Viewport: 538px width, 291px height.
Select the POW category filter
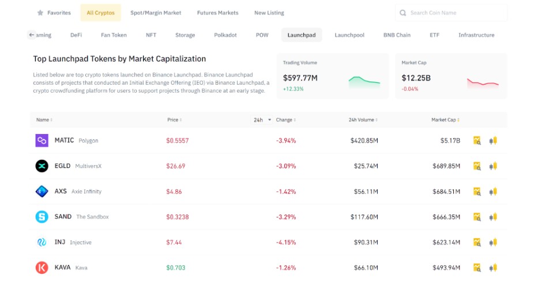[262, 35]
